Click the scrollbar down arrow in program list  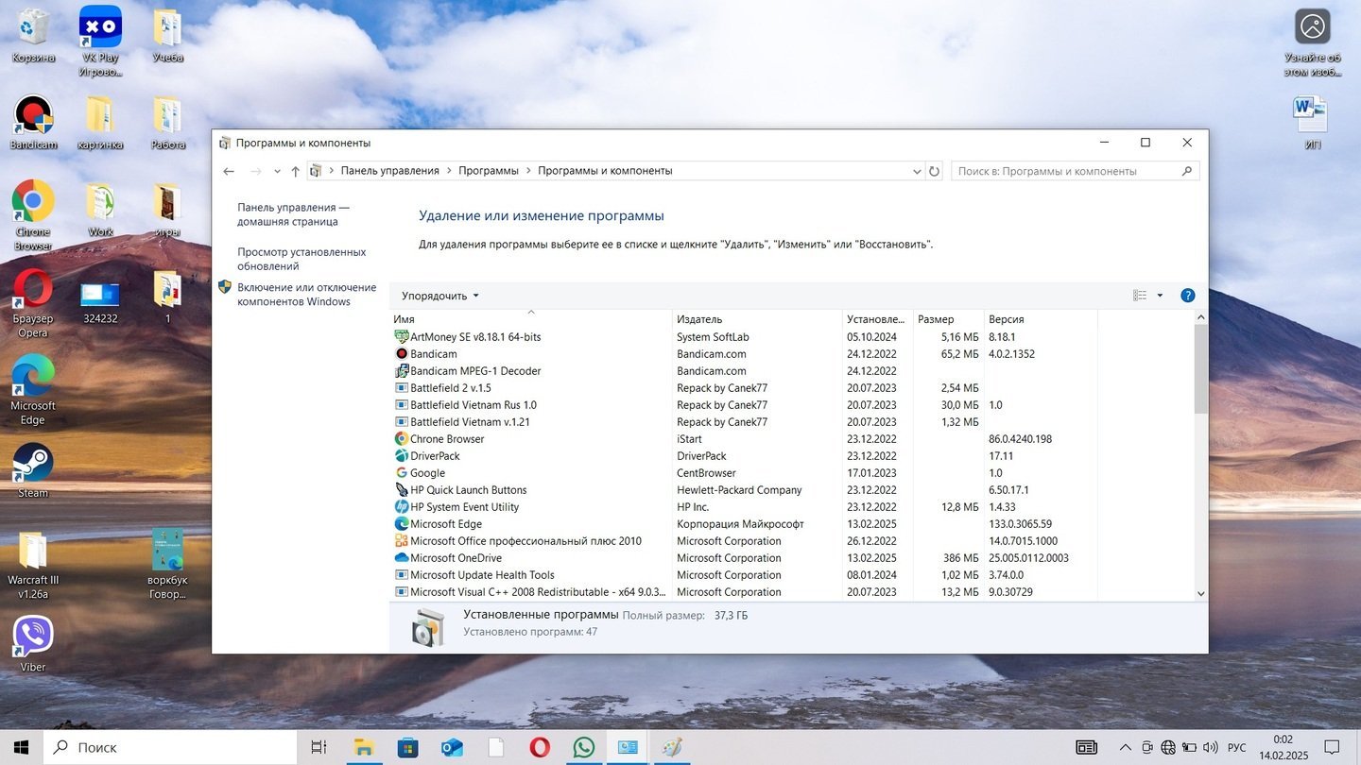(x=1200, y=593)
